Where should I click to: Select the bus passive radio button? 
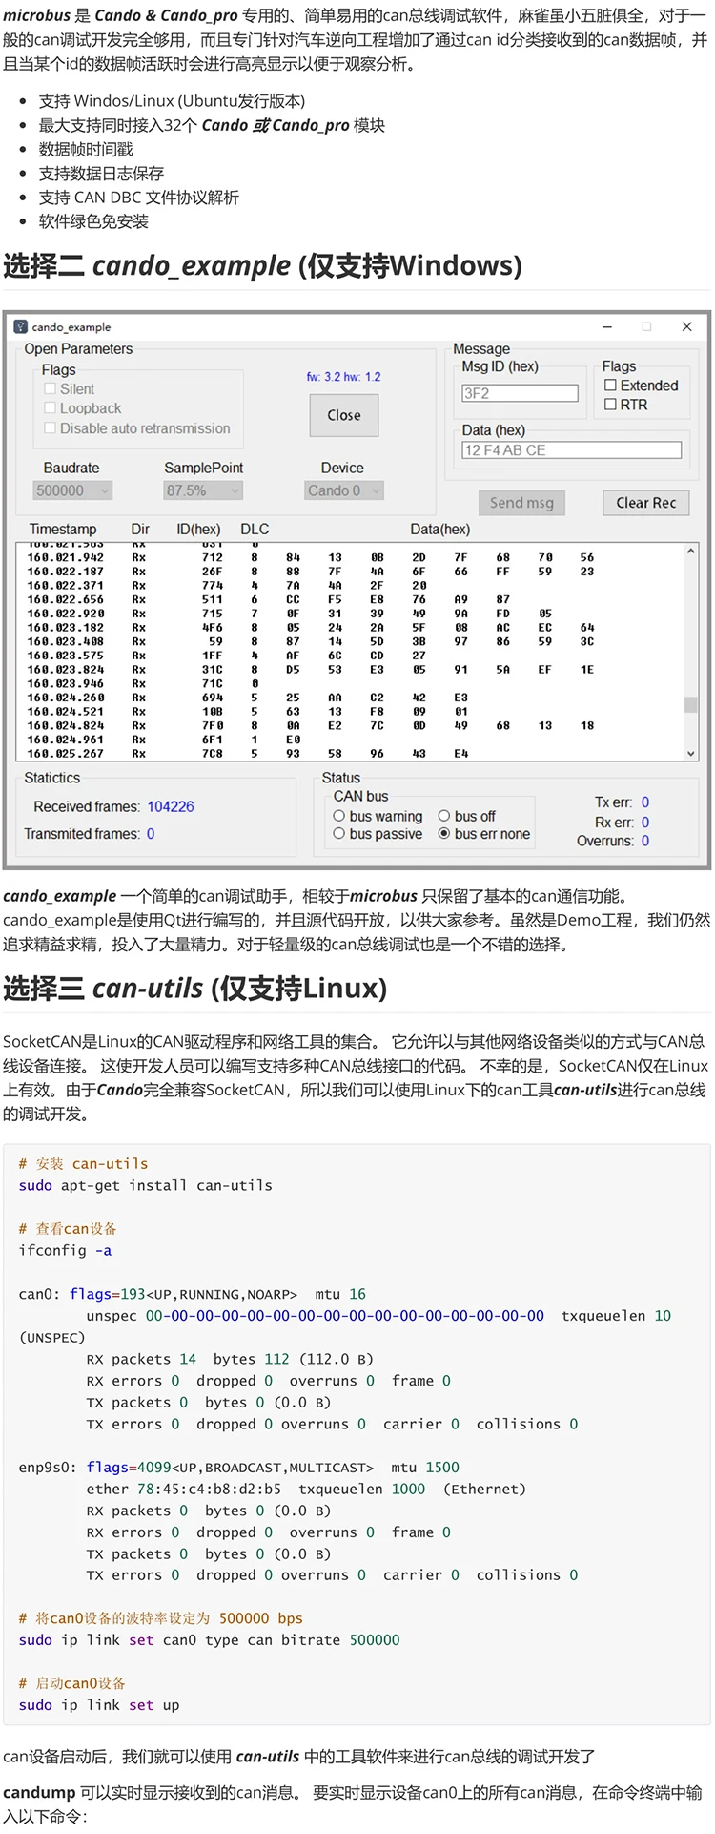[x=338, y=833]
